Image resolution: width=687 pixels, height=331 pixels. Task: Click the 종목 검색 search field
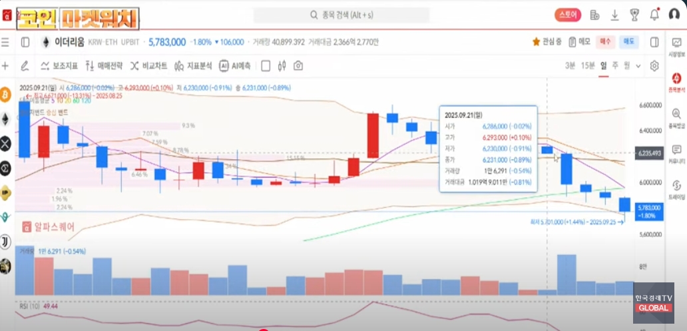coord(341,15)
